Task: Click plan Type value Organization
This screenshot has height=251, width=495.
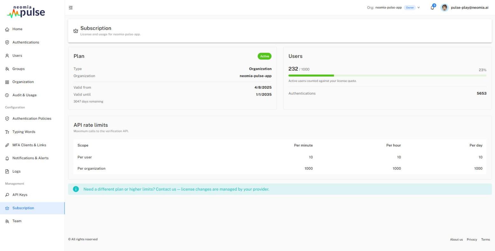Action: (260, 69)
